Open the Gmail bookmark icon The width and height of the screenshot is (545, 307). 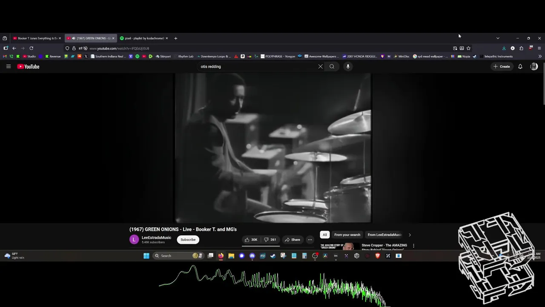pyautogui.click(x=5, y=56)
